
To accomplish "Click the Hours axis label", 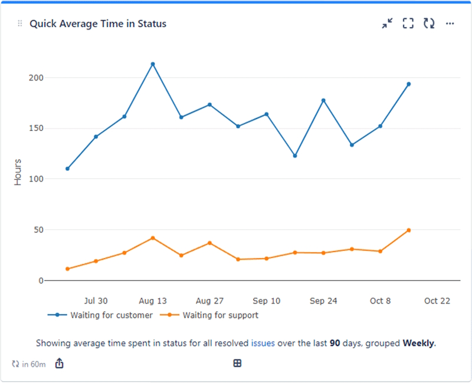I will 17,170.
